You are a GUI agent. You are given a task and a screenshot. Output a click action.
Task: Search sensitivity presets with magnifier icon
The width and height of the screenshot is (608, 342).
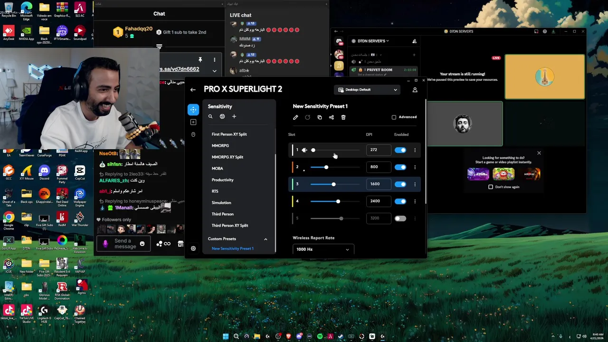[210, 116]
